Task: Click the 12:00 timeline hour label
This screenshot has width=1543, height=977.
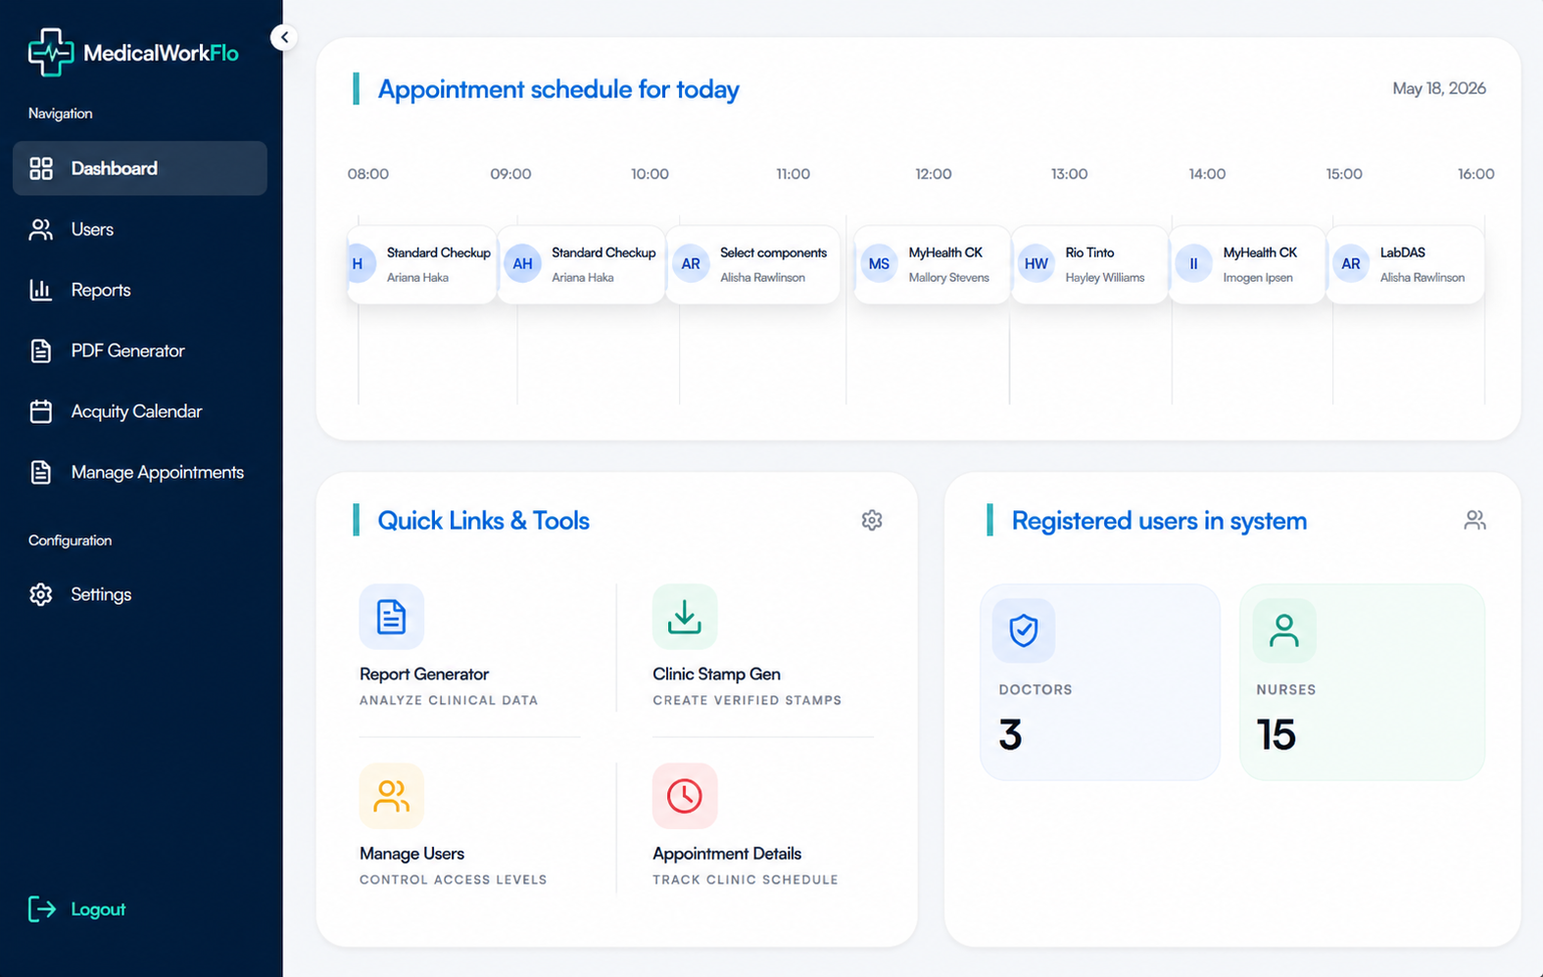Action: (x=934, y=174)
